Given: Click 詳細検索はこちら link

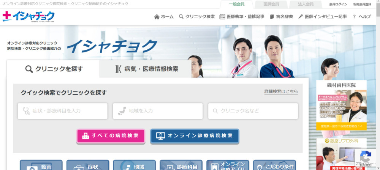Looking at the screenshot, I should coord(281,92).
